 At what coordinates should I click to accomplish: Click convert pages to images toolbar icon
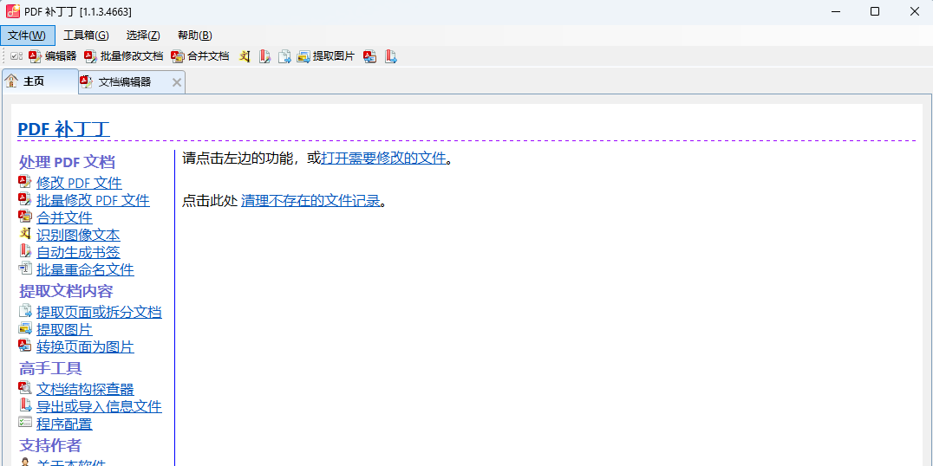pos(370,56)
